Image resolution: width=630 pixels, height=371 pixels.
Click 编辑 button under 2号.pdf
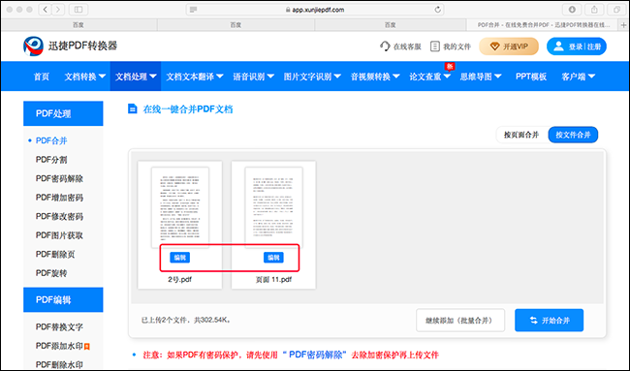point(179,258)
